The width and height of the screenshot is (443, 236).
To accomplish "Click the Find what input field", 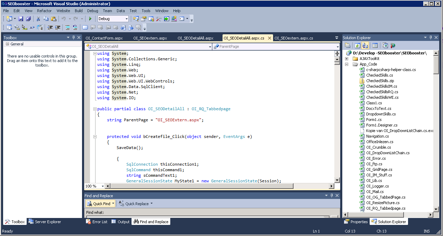I will click(208, 217).
